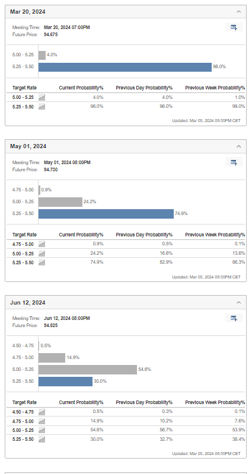252x474 pixels.
Task: Click Previous Week Probability% header in Mar 20 table
Action: (x=215, y=88)
